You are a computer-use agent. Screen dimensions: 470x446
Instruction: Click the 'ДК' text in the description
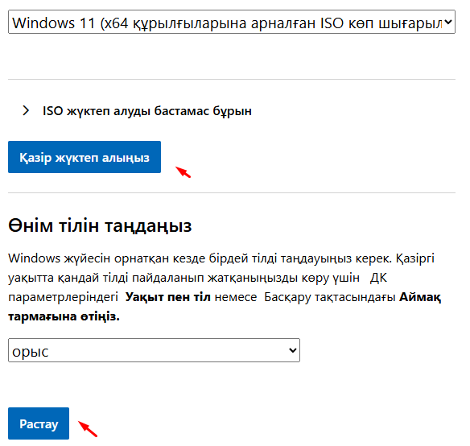pos(378,278)
